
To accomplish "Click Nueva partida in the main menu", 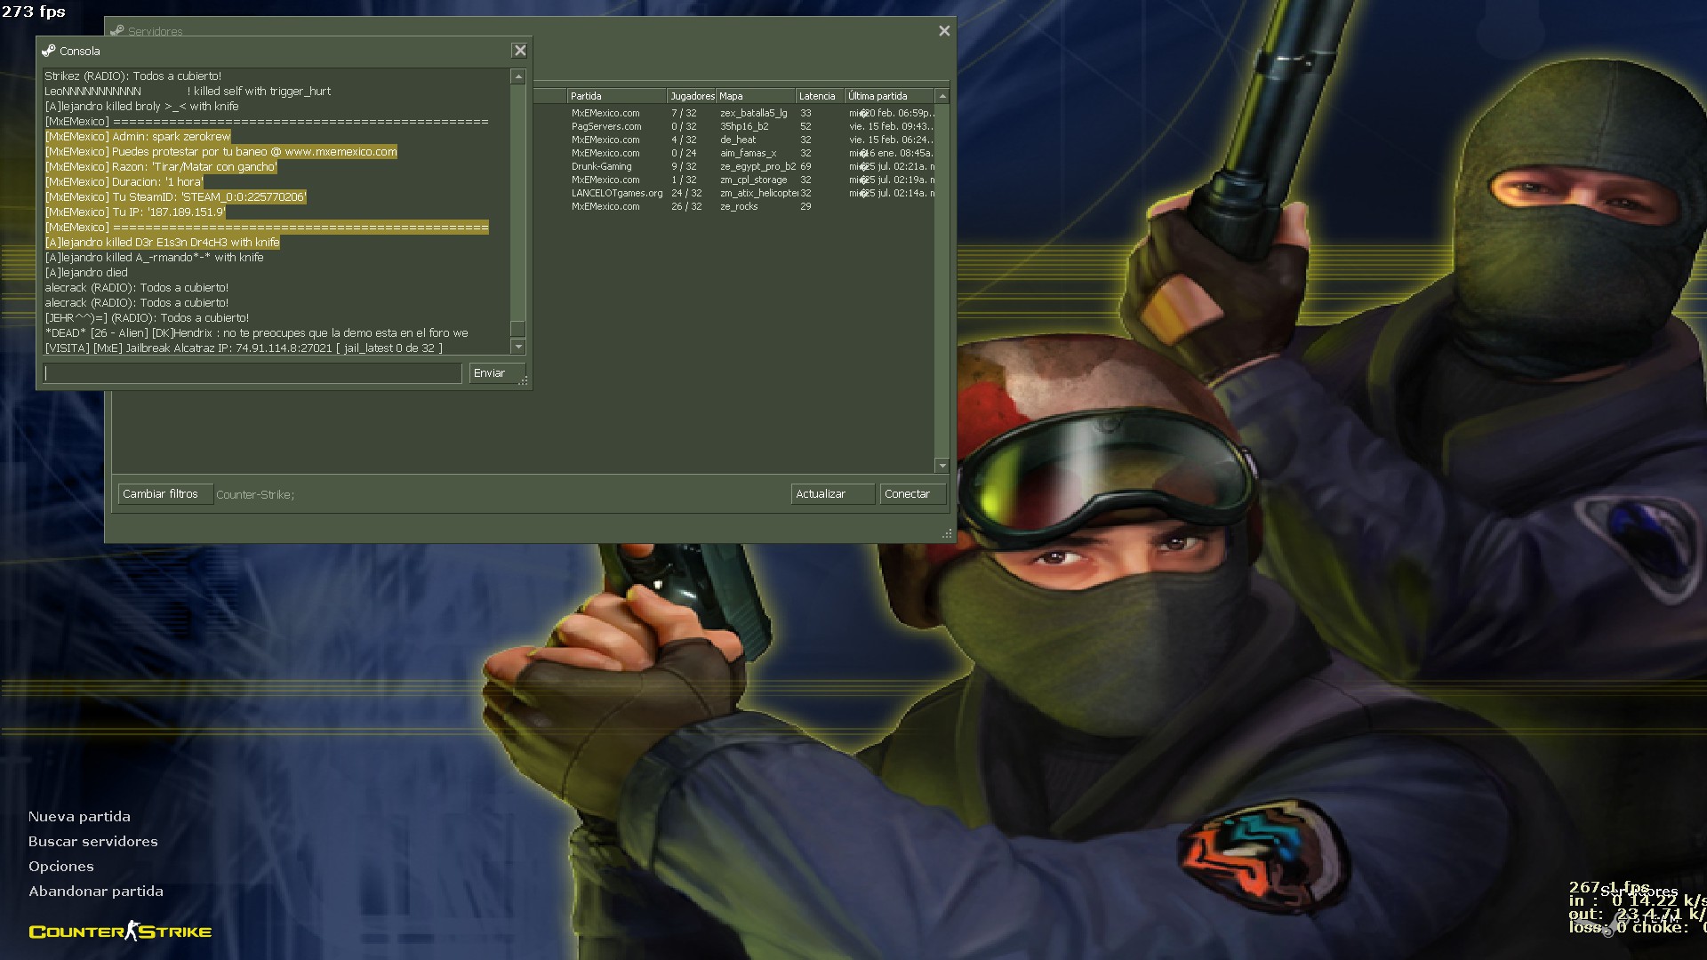I will [79, 817].
